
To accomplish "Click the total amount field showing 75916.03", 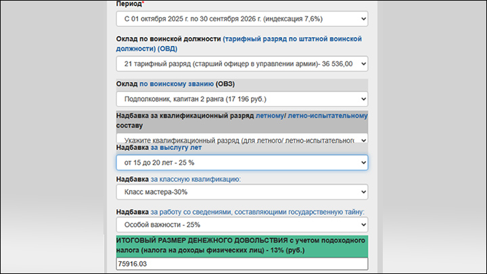I will coord(241,263).
